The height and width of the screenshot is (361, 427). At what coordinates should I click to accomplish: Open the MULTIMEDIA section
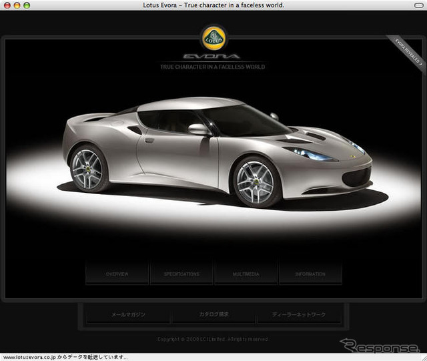[x=246, y=274]
